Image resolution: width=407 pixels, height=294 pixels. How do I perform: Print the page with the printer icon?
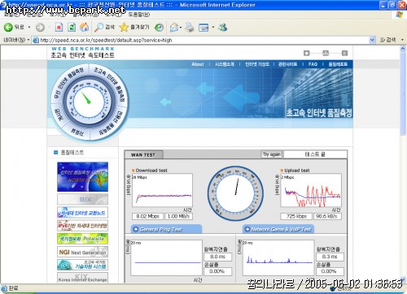[190, 27]
